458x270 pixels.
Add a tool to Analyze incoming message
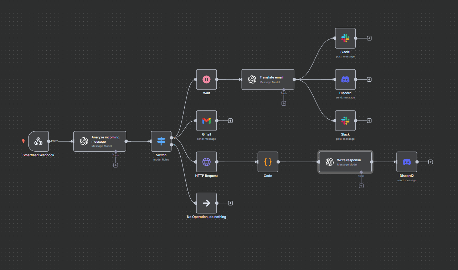coord(115,165)
